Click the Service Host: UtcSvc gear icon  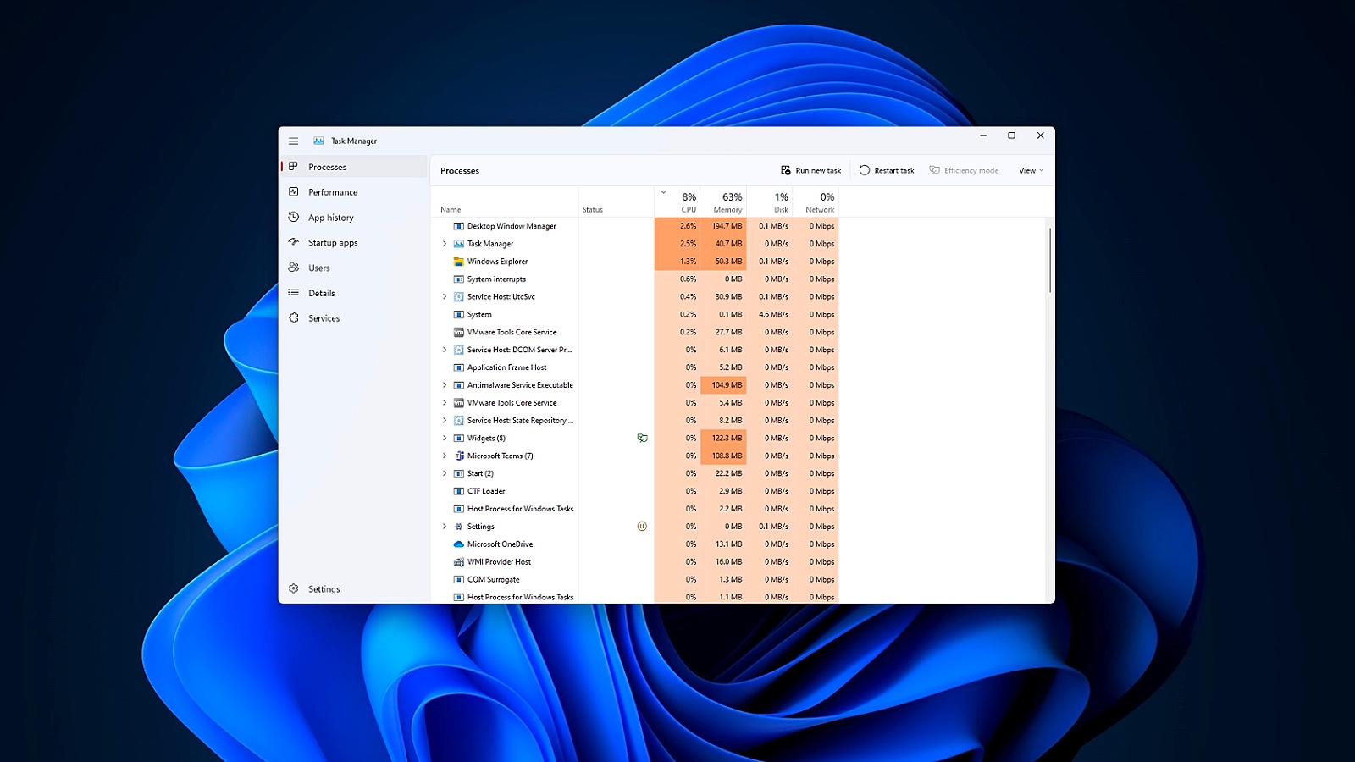[458, 297]
